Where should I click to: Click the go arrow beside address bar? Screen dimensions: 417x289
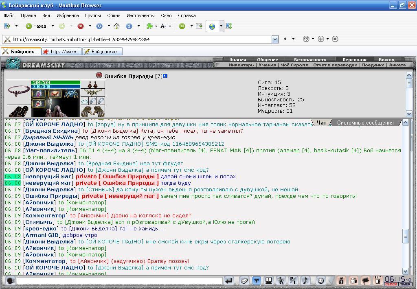[x=285, y=39]
